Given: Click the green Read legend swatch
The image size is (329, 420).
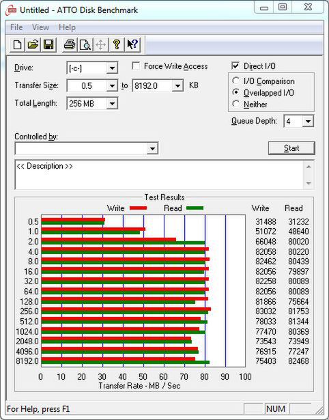Looking at the screenshot, I should tap(195, 208).
